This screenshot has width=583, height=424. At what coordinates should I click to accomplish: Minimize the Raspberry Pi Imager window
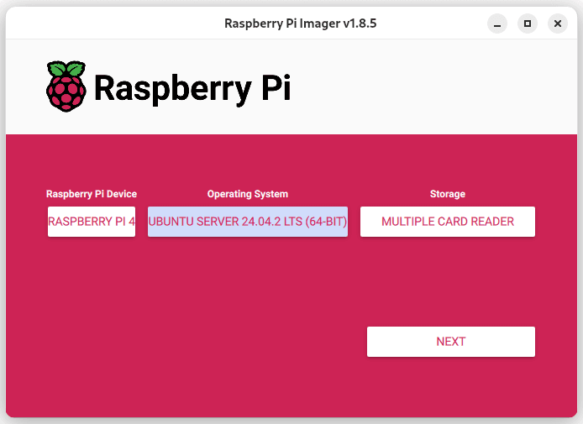[x=497, y=24]
